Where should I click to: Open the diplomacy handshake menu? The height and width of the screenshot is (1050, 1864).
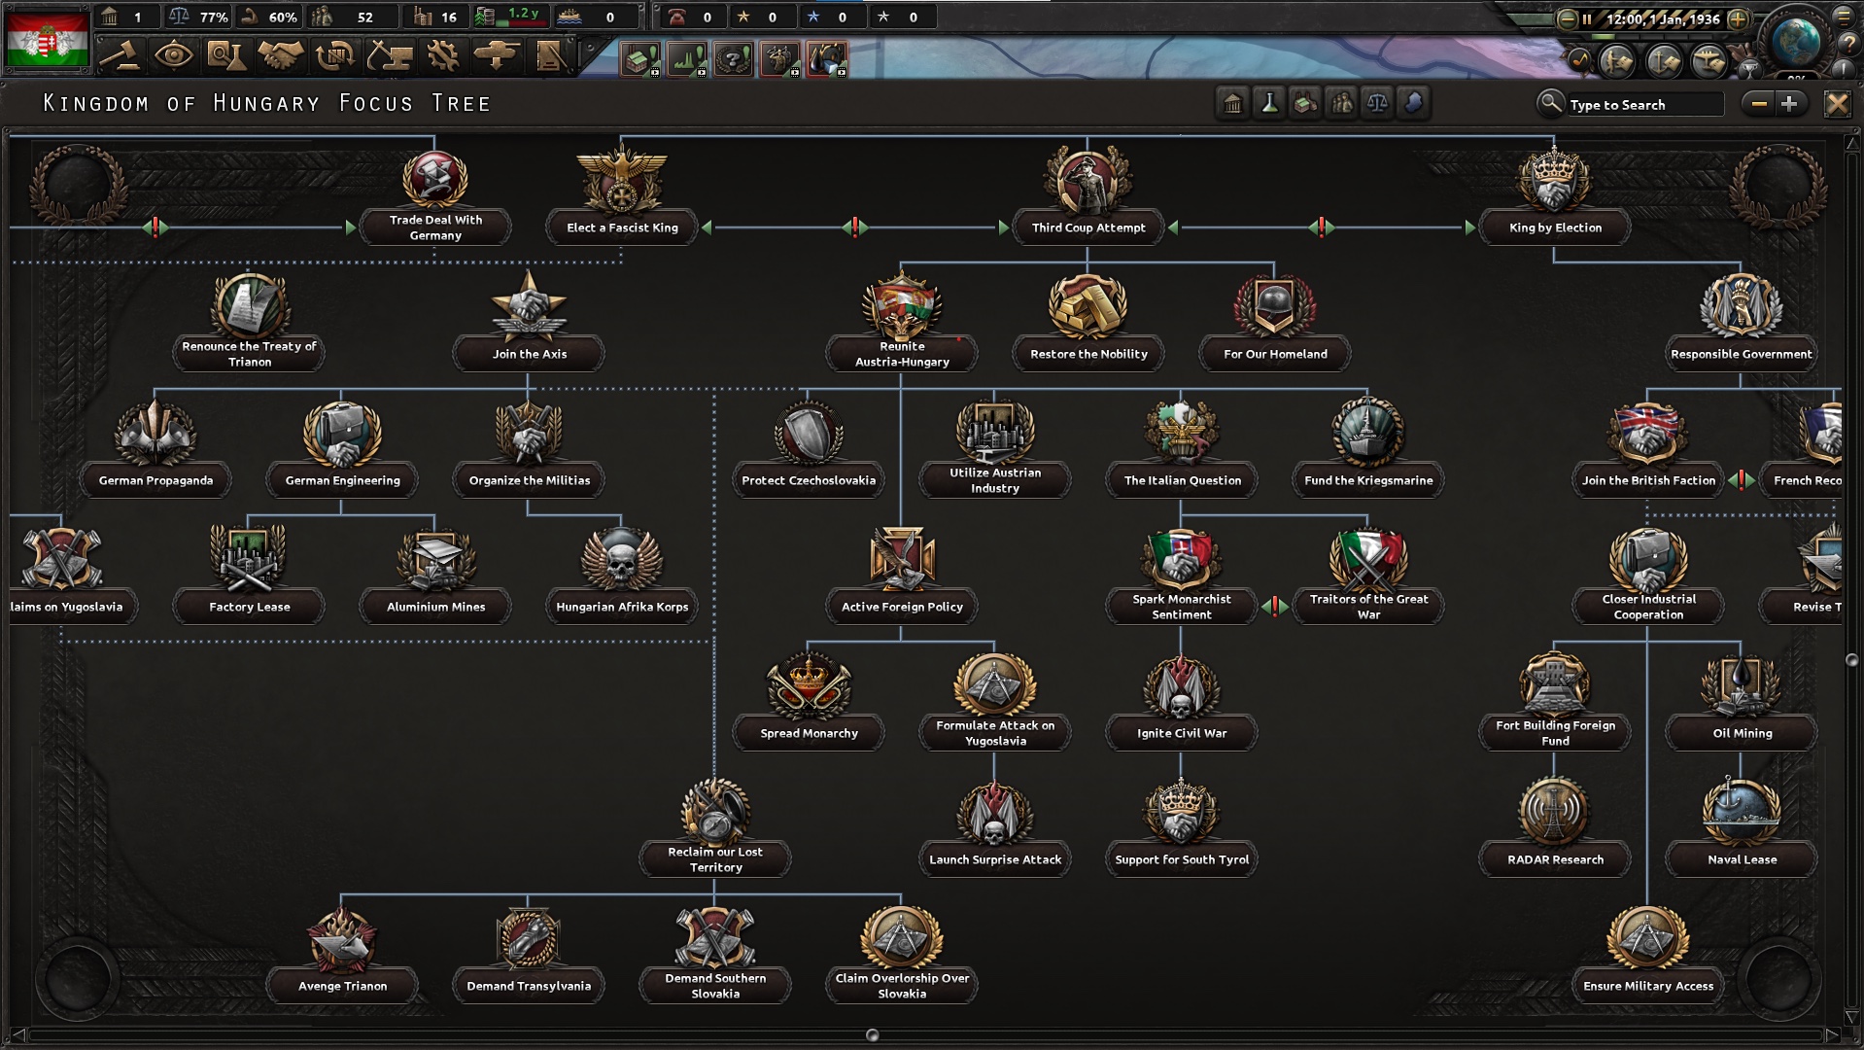tap(280, 55)
